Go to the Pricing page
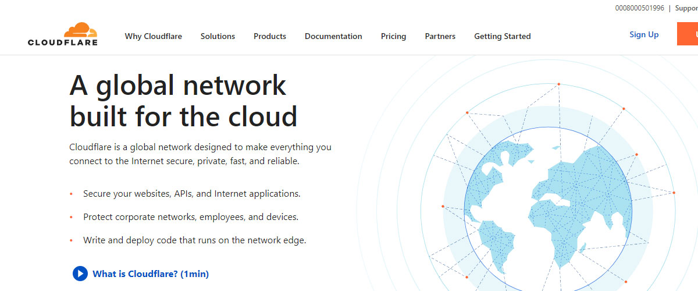 (394, 36)
